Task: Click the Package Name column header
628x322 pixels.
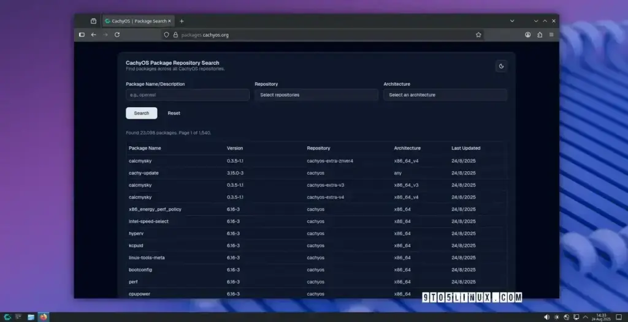Action: coord(145,148)
